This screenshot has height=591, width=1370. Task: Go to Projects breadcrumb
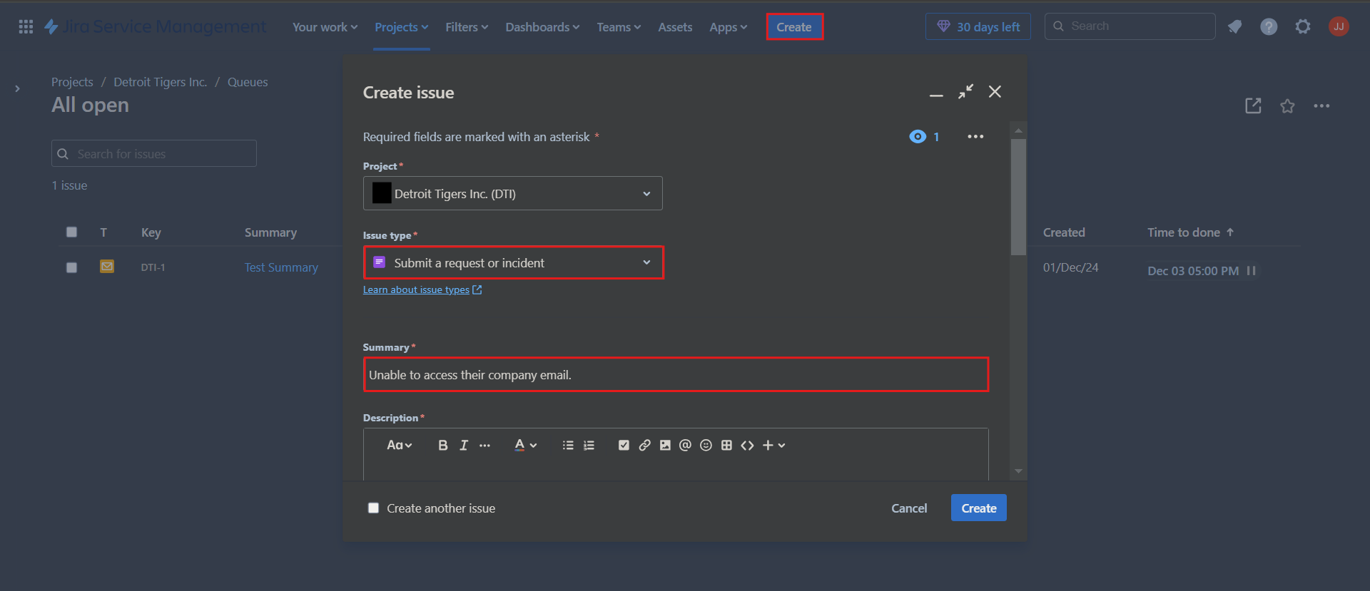click(x=72, y=82)
